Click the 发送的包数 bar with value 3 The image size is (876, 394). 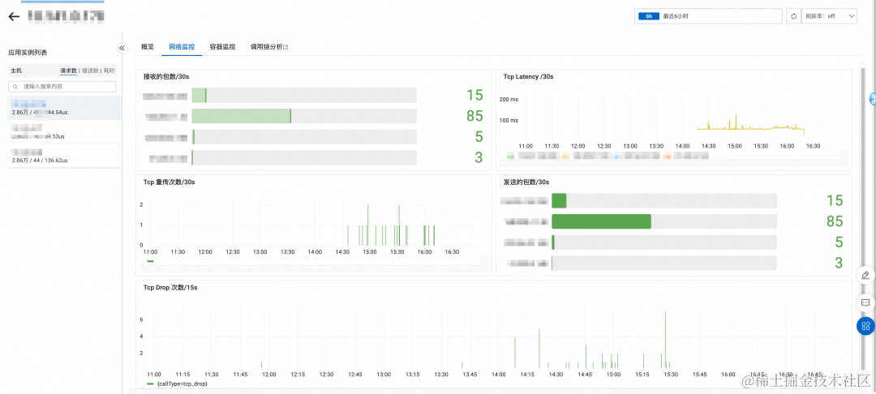click(x=664, y=263)
